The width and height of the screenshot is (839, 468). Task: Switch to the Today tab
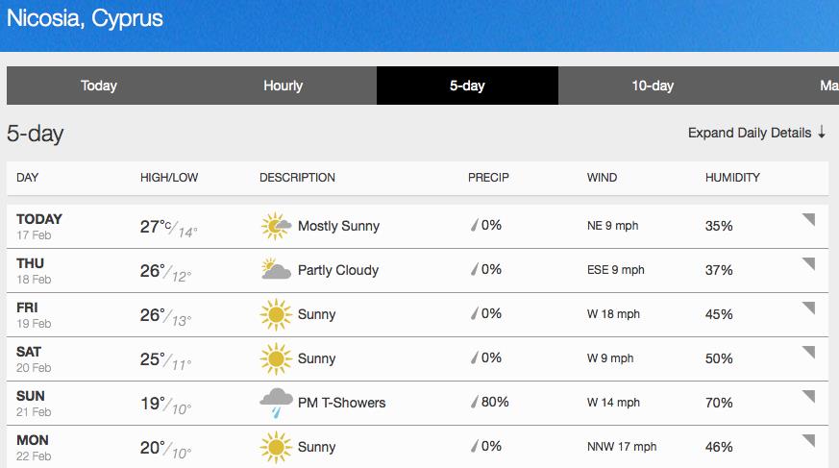[99, 86]
